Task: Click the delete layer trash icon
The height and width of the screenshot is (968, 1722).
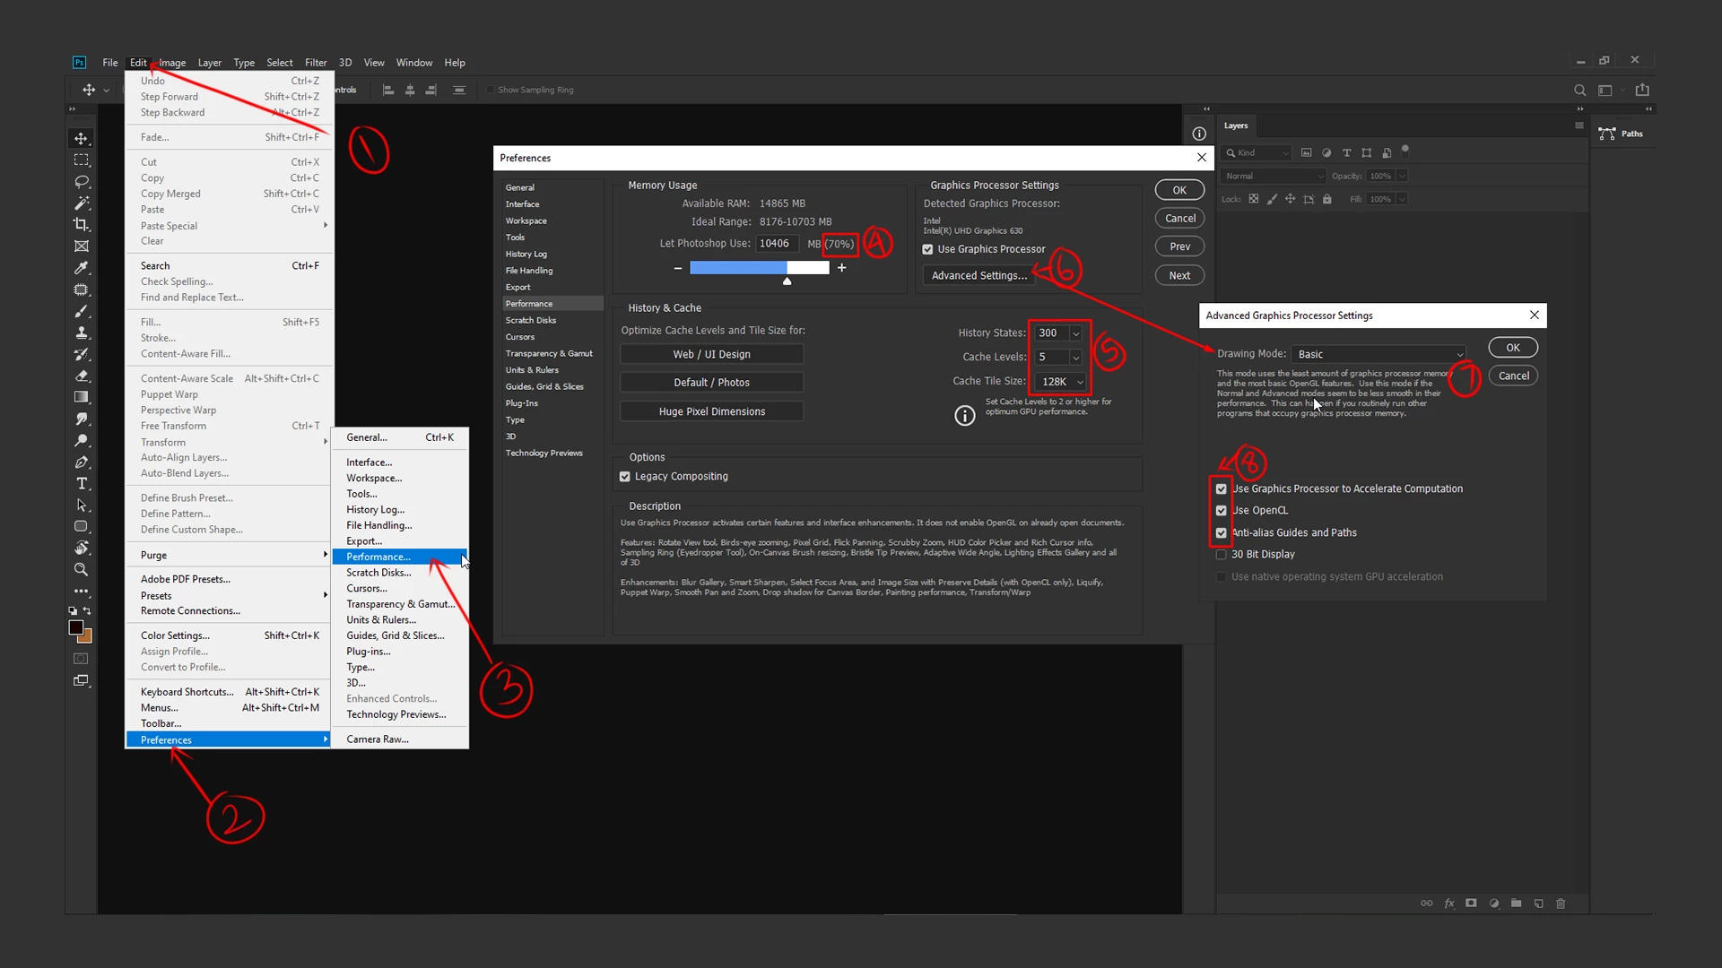Action: coord(1561,903)
